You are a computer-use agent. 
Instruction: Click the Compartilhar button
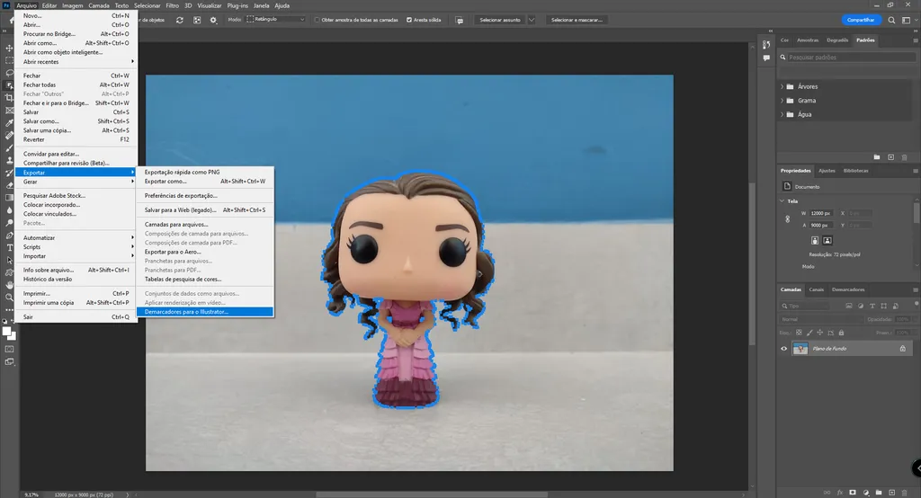pyautogui.click(x=861, y=19)
